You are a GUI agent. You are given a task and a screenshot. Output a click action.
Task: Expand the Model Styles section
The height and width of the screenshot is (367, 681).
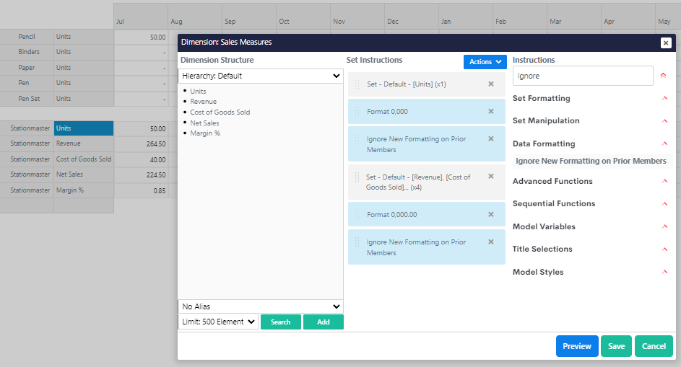[x=664, y=272]
